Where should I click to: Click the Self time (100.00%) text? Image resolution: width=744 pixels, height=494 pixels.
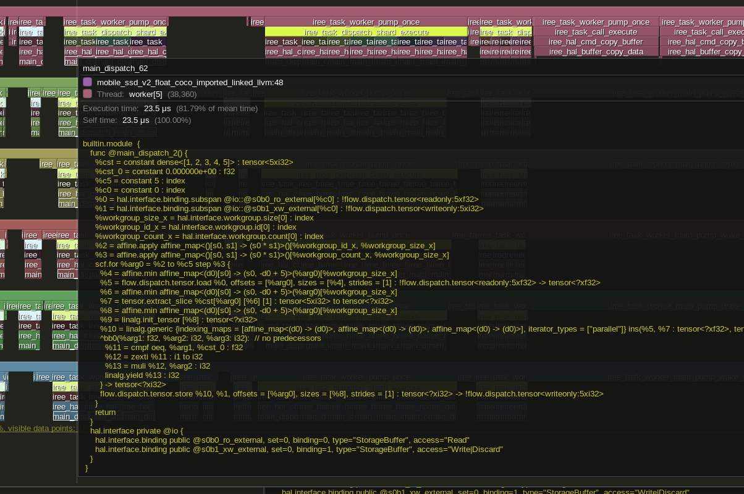(x=172, y=120)
